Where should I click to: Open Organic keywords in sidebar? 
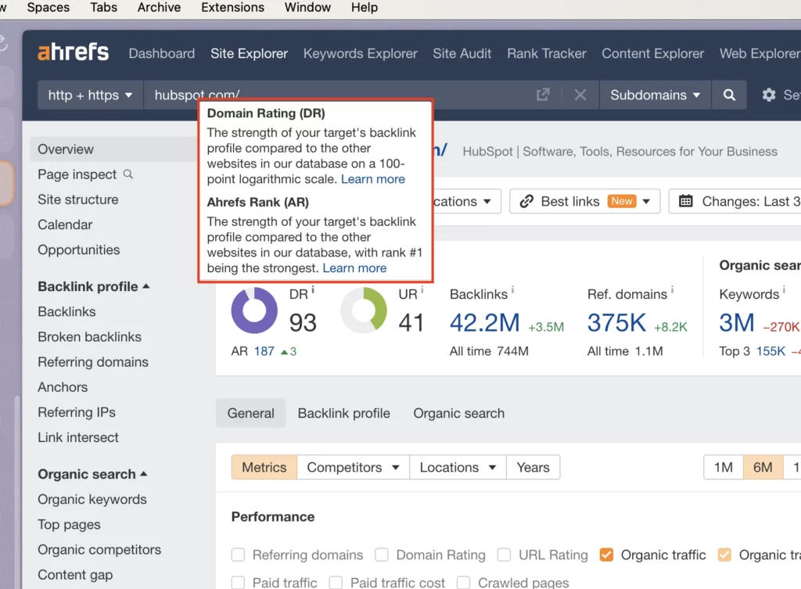[x=92, y=499]
